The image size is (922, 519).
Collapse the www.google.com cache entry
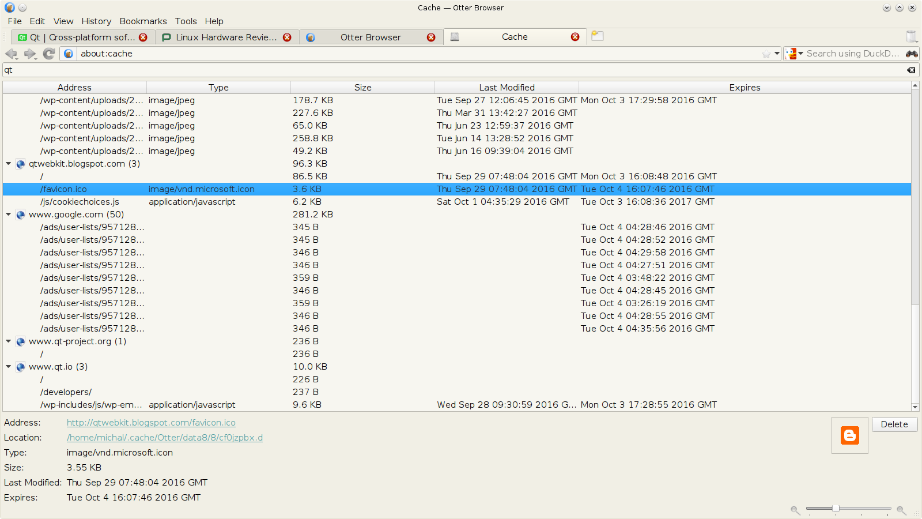pos(8,214)
